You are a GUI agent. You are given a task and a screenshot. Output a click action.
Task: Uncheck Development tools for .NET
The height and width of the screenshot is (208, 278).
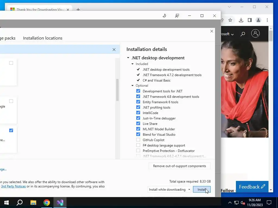click(x=138, y=91)
